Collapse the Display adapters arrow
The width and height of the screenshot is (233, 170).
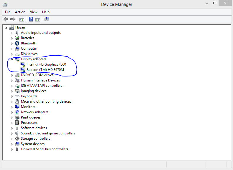click(12, 59)
